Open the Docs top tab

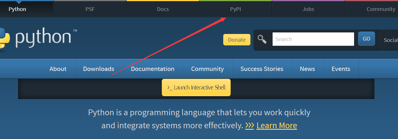click(x=163, y=9)
